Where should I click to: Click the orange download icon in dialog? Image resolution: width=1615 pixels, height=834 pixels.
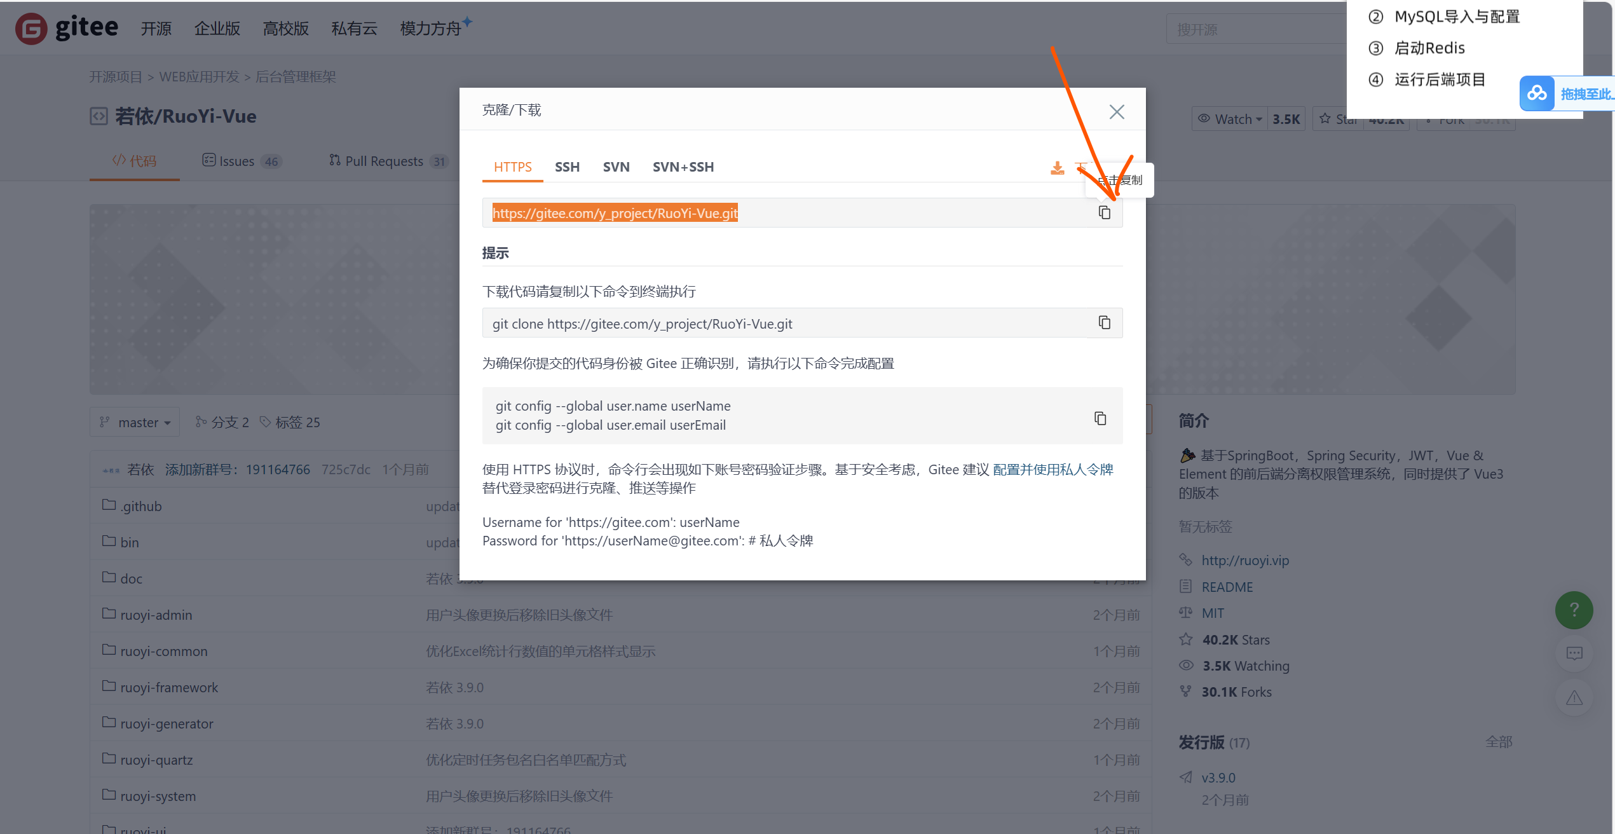[x=1057, y=168]
